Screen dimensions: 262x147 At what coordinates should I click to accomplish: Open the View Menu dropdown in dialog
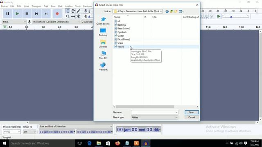[x=181, y=11]
